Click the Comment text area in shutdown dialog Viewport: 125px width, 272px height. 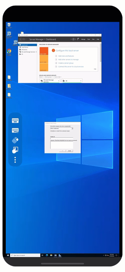click(61, 145)
